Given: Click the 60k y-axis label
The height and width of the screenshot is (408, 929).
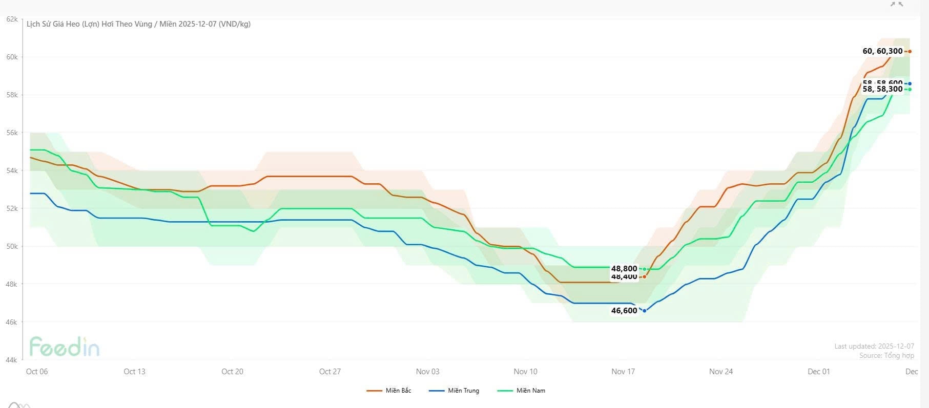Looking at the screenshot, I should (12, 57).
